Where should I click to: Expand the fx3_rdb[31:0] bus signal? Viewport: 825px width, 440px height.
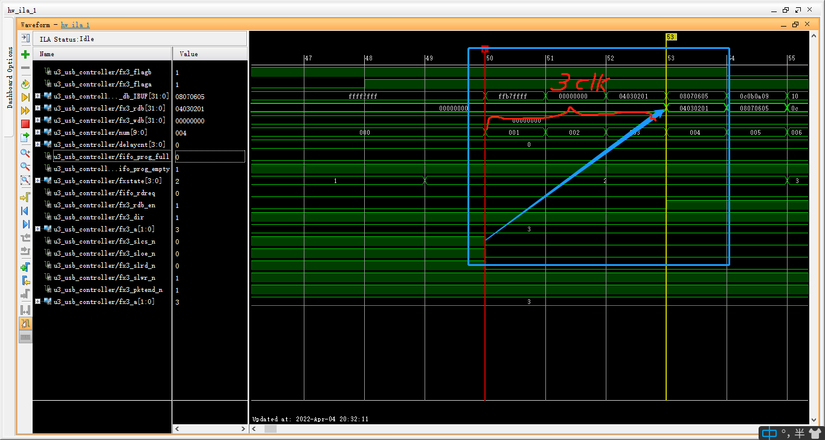[37, 108]
